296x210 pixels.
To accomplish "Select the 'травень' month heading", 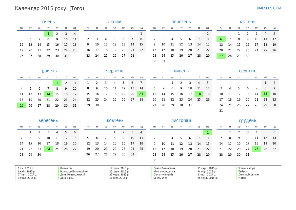I will (48, 71).
